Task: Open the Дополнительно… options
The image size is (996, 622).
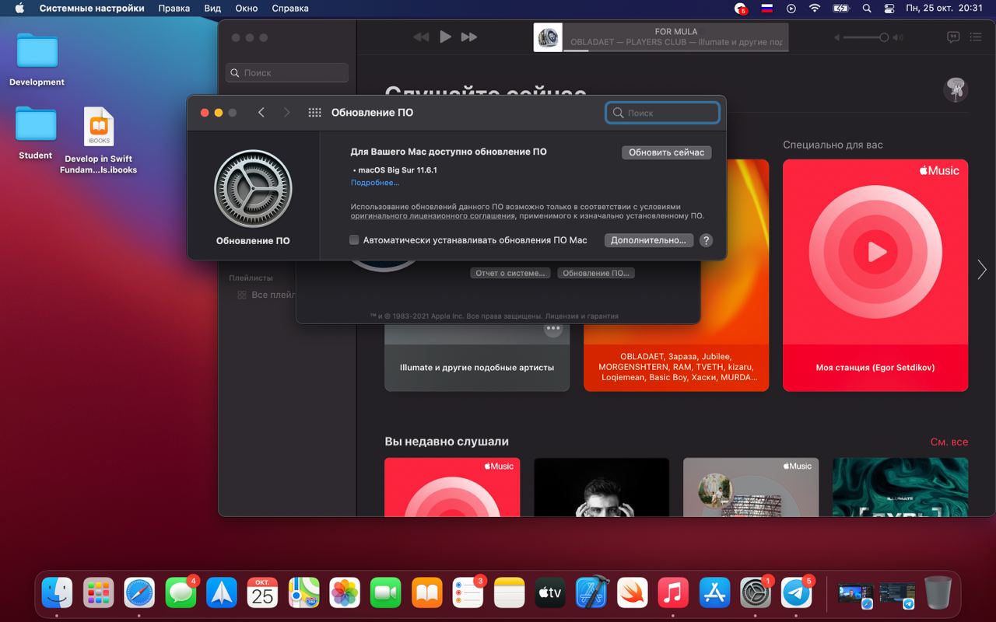Action: point(648,240)
